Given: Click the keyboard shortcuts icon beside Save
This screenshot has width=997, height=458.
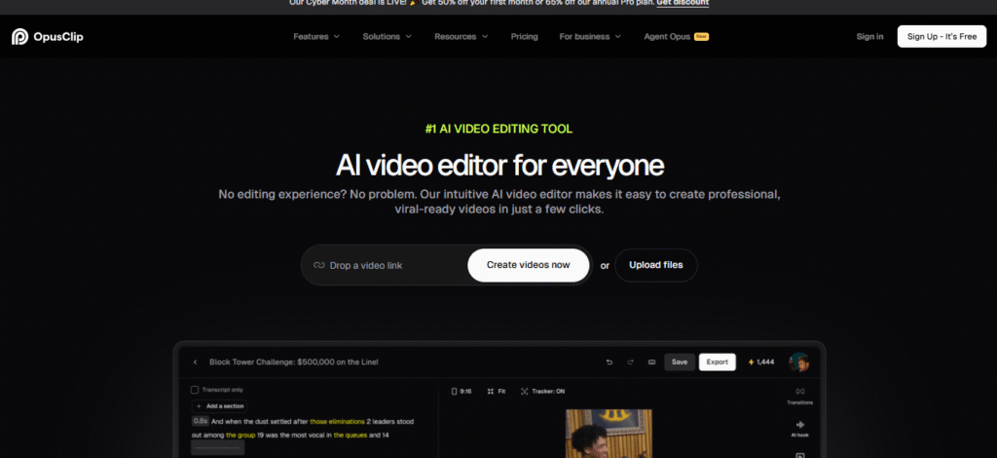Looking at the screenshot, I should pyautogui.click(x=651, y=362).
